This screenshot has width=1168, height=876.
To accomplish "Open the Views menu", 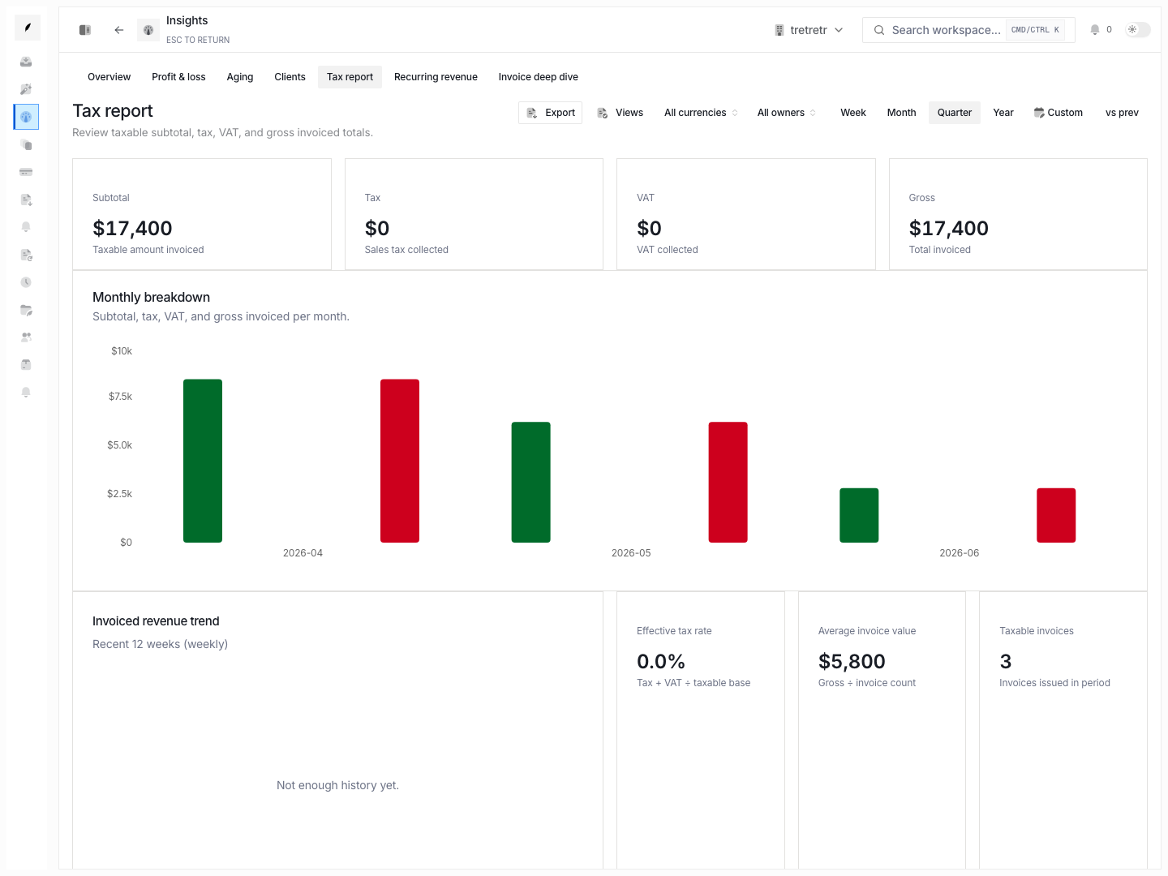I will point(620,113).
